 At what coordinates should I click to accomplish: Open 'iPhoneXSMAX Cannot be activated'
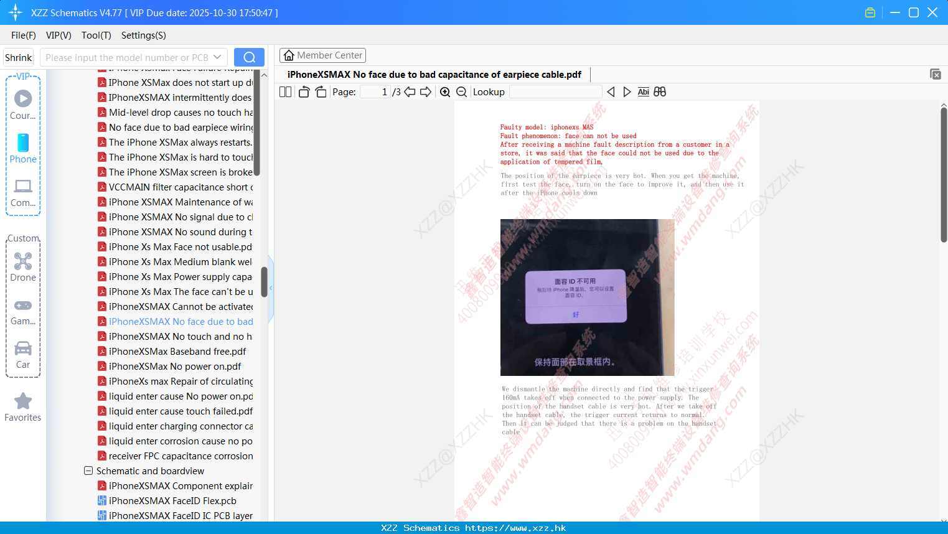[x=181, y=306]
